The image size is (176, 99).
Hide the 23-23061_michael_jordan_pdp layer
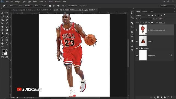[x=137, y=30]
